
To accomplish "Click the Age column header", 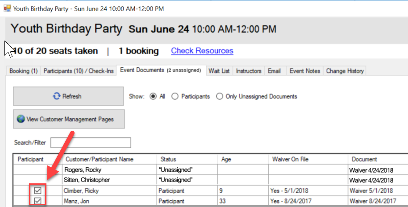I will 226,159.
